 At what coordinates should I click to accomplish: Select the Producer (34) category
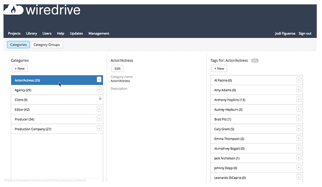[57, 119]
